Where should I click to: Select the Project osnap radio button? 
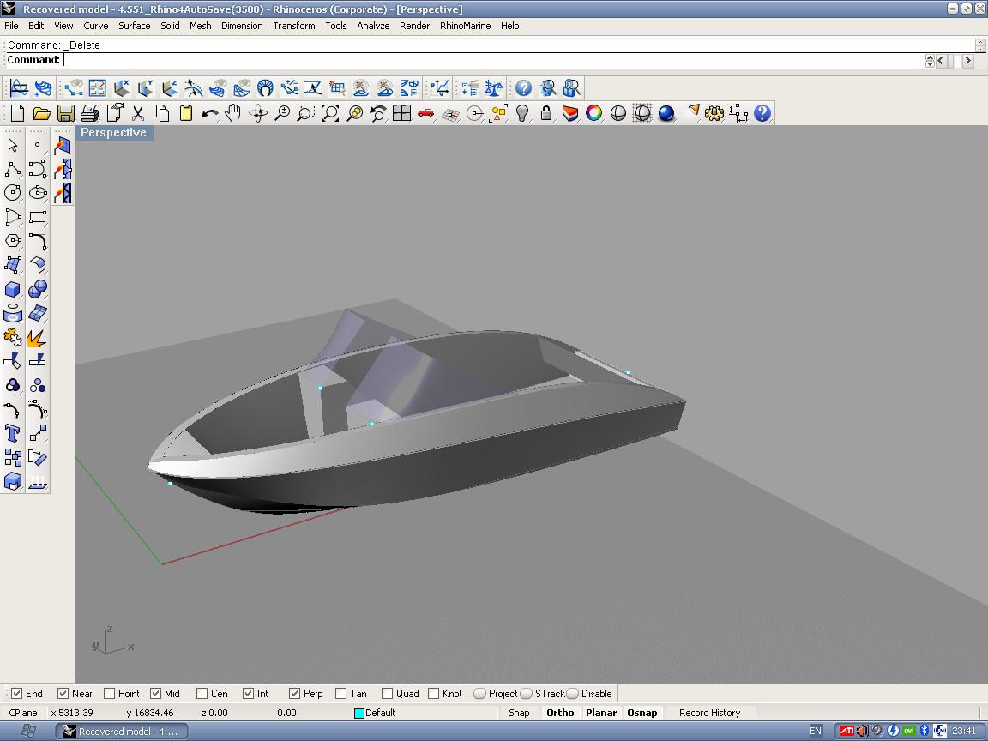pos(479,693)
